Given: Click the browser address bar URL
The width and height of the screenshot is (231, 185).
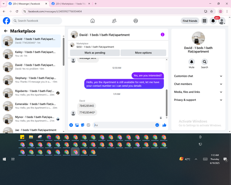Looking at the screenshot, I should 55,12.
